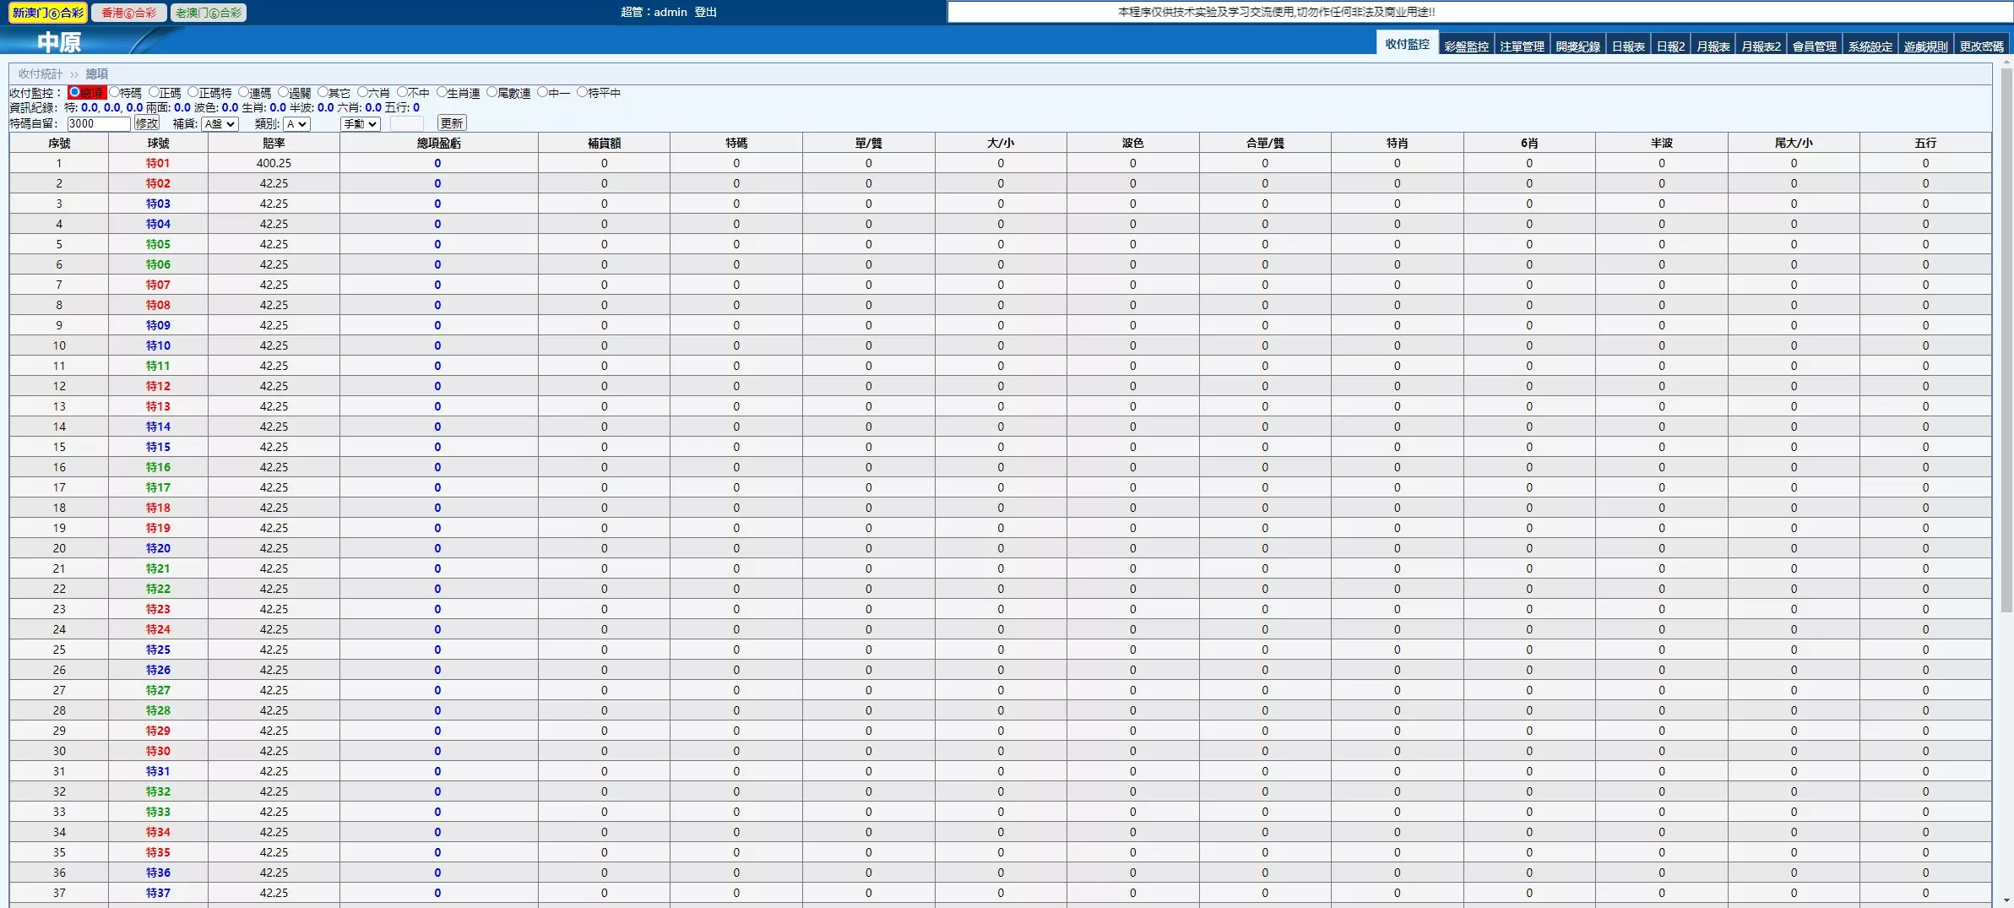
Task: Select the 連碼 radio option
Action: click(x=244, y=93)
